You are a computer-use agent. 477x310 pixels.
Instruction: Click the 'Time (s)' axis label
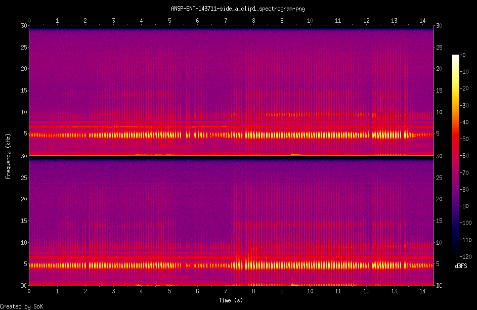point(231,300)
